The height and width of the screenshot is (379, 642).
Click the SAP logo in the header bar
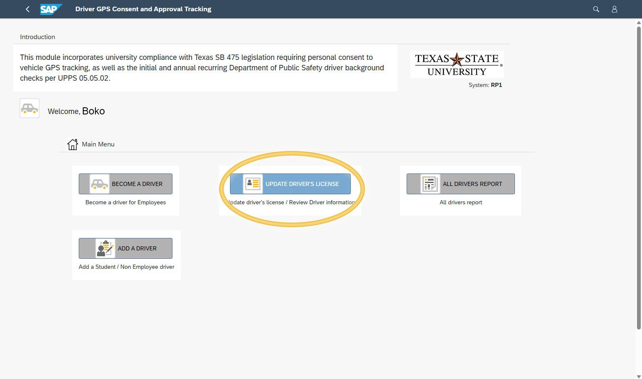(50, 9)
